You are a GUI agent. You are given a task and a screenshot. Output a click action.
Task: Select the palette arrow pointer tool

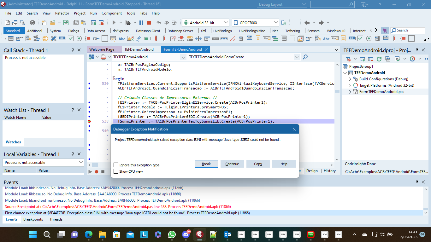[x=385, y=31]
